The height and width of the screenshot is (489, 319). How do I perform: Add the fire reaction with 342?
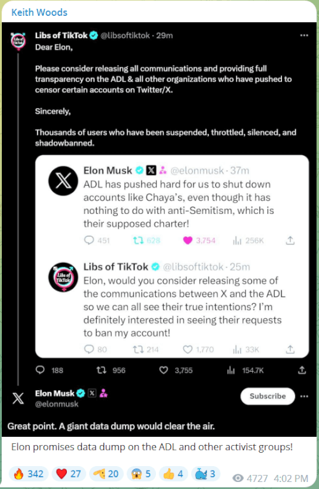29,474
